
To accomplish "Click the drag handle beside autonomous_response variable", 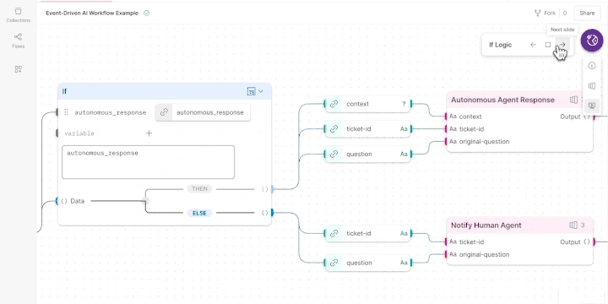I will pyautogui.click(x=67, y=112).
